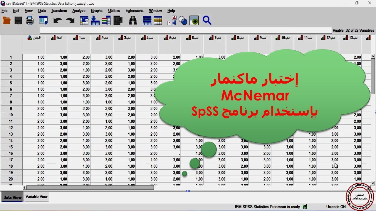Open the Help menu
This screenshot has height=211, width=376.
171,11
